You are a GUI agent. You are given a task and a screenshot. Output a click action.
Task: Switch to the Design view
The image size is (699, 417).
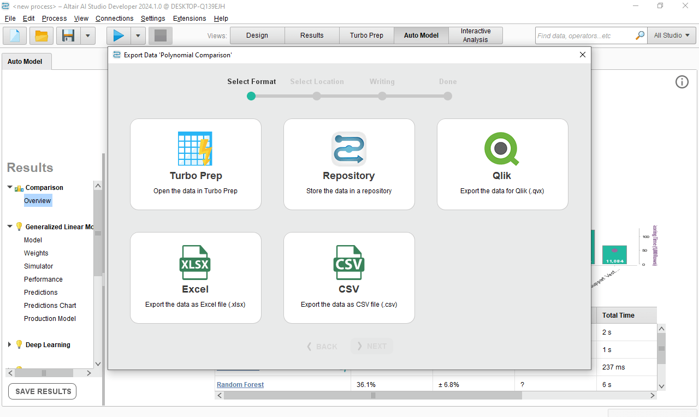257,35
